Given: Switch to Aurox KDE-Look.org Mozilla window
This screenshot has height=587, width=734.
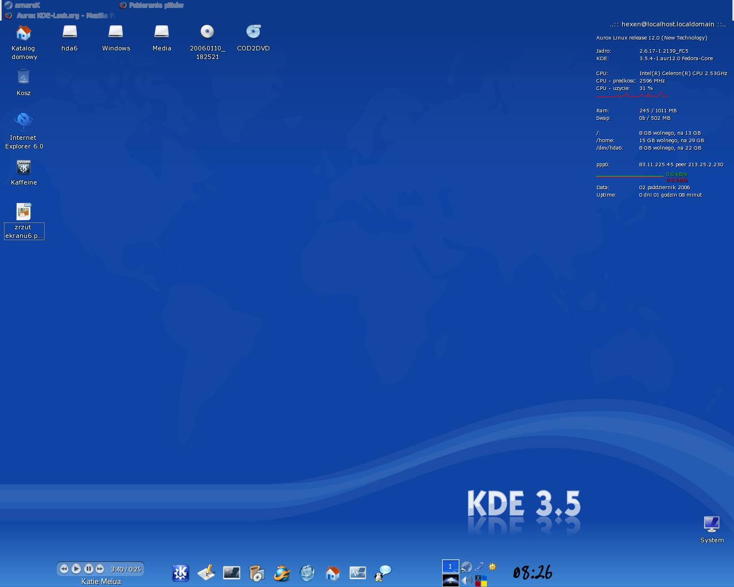Looking at the screenshot, I should click(60, 15).
